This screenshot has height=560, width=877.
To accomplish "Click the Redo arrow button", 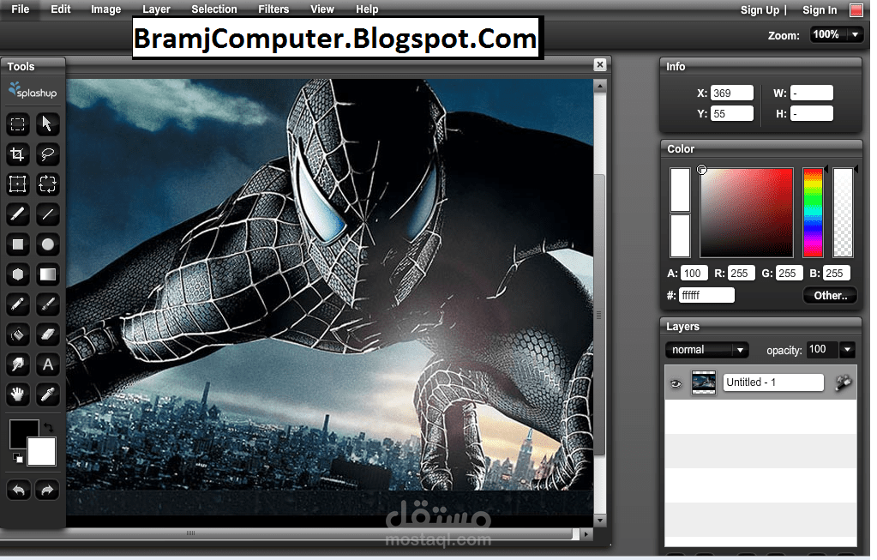I will [47, 490].
